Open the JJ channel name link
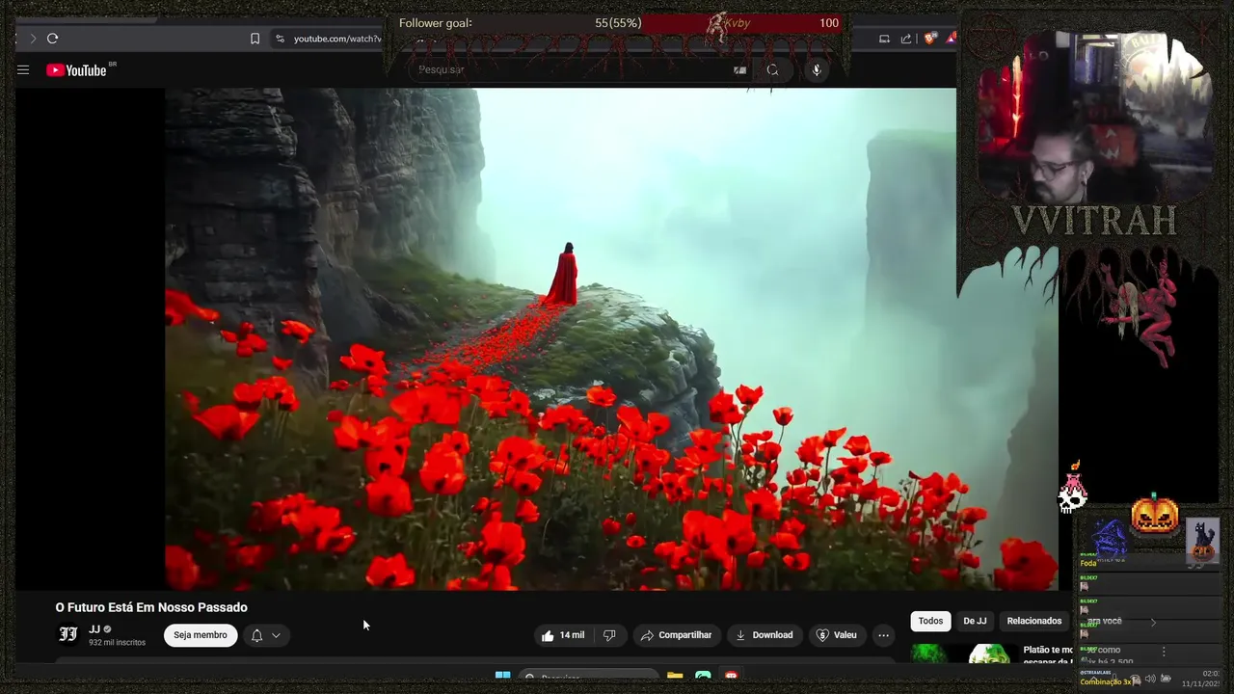 (x=94, y=629)
